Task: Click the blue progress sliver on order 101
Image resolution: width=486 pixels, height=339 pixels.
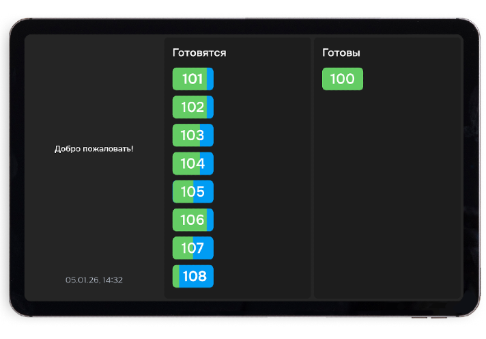Action: click(210, 79)
